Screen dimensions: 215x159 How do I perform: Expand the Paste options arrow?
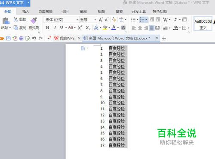tap(10, 28)
